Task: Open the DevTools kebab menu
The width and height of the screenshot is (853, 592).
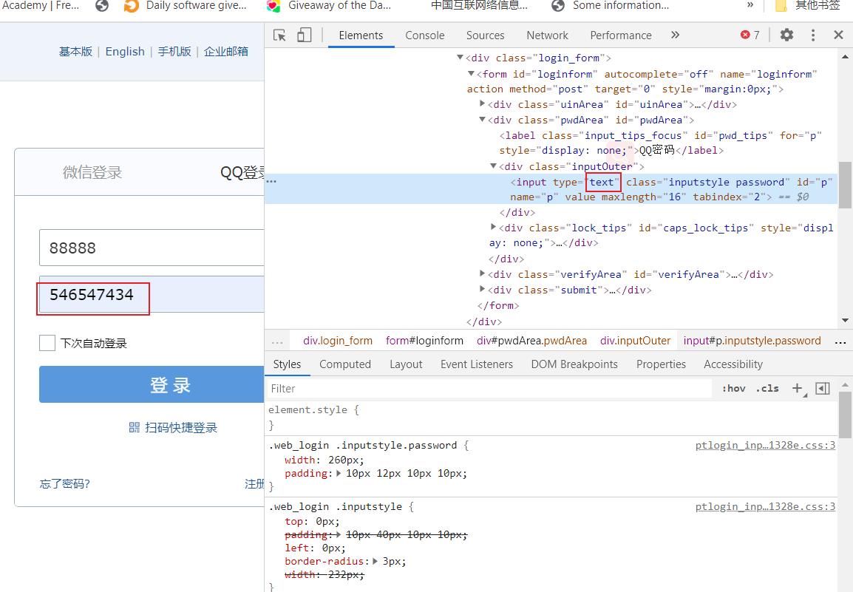Action: click(813, 35)
